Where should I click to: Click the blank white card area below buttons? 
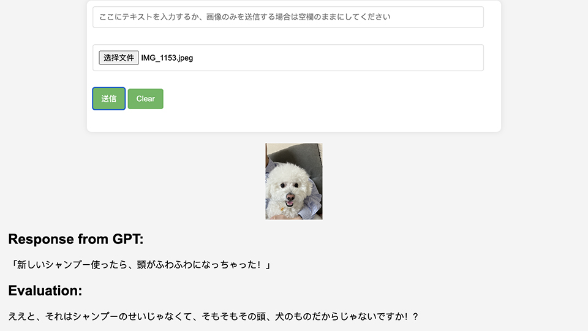[294, 121]
